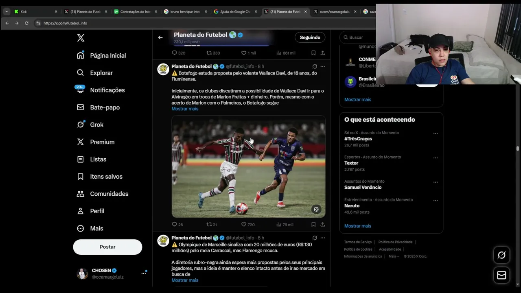Open Naruto trending topic
Viewport: 521px width, 293px height.
point(352,206)
